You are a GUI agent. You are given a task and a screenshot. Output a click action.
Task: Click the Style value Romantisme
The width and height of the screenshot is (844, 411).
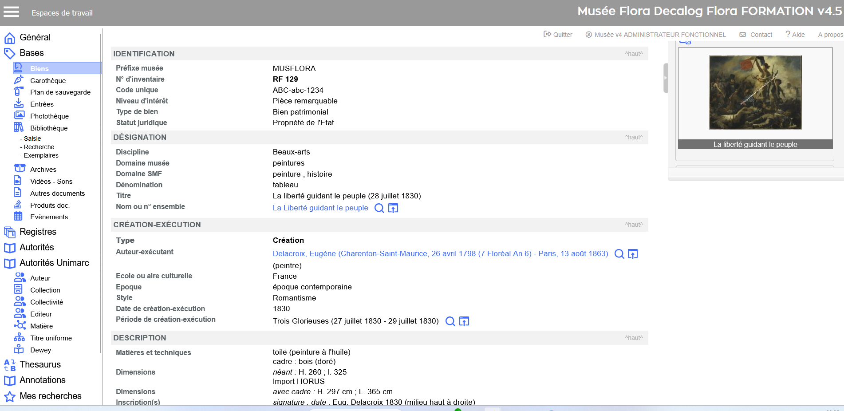[x=294, y=298]
